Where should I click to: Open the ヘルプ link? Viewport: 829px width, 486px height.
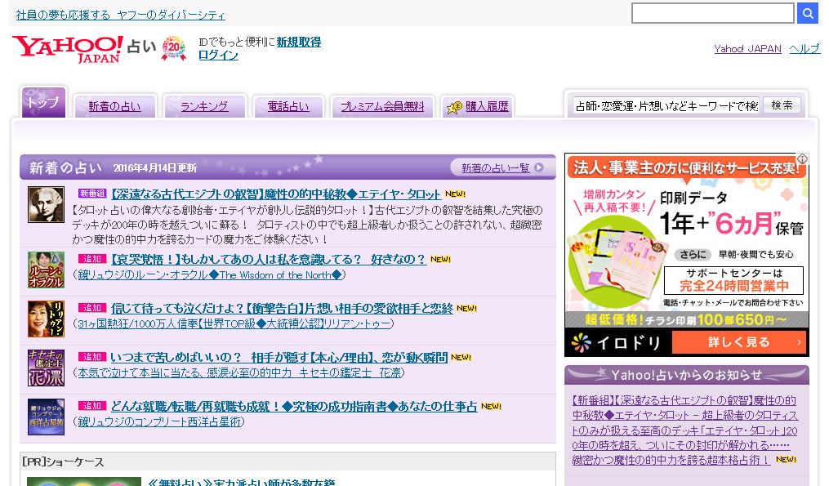coord(804,49)
